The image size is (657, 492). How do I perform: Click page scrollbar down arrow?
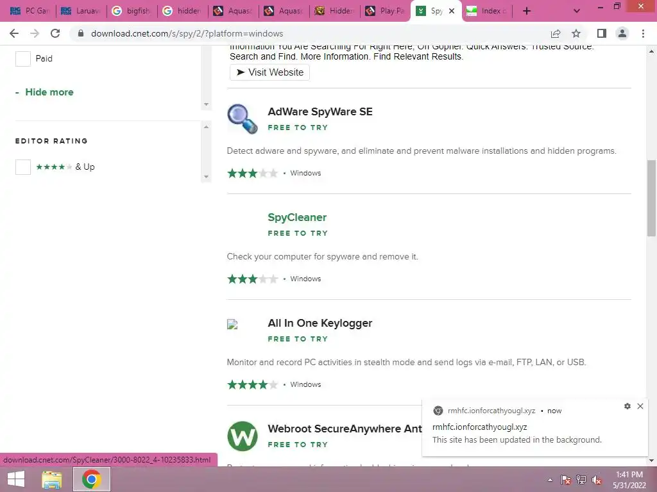(652, 461)
